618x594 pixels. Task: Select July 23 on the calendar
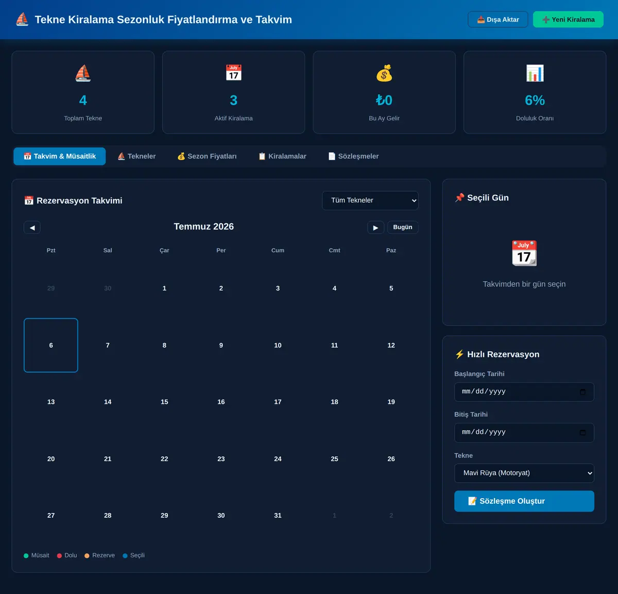tap(221, 459)
